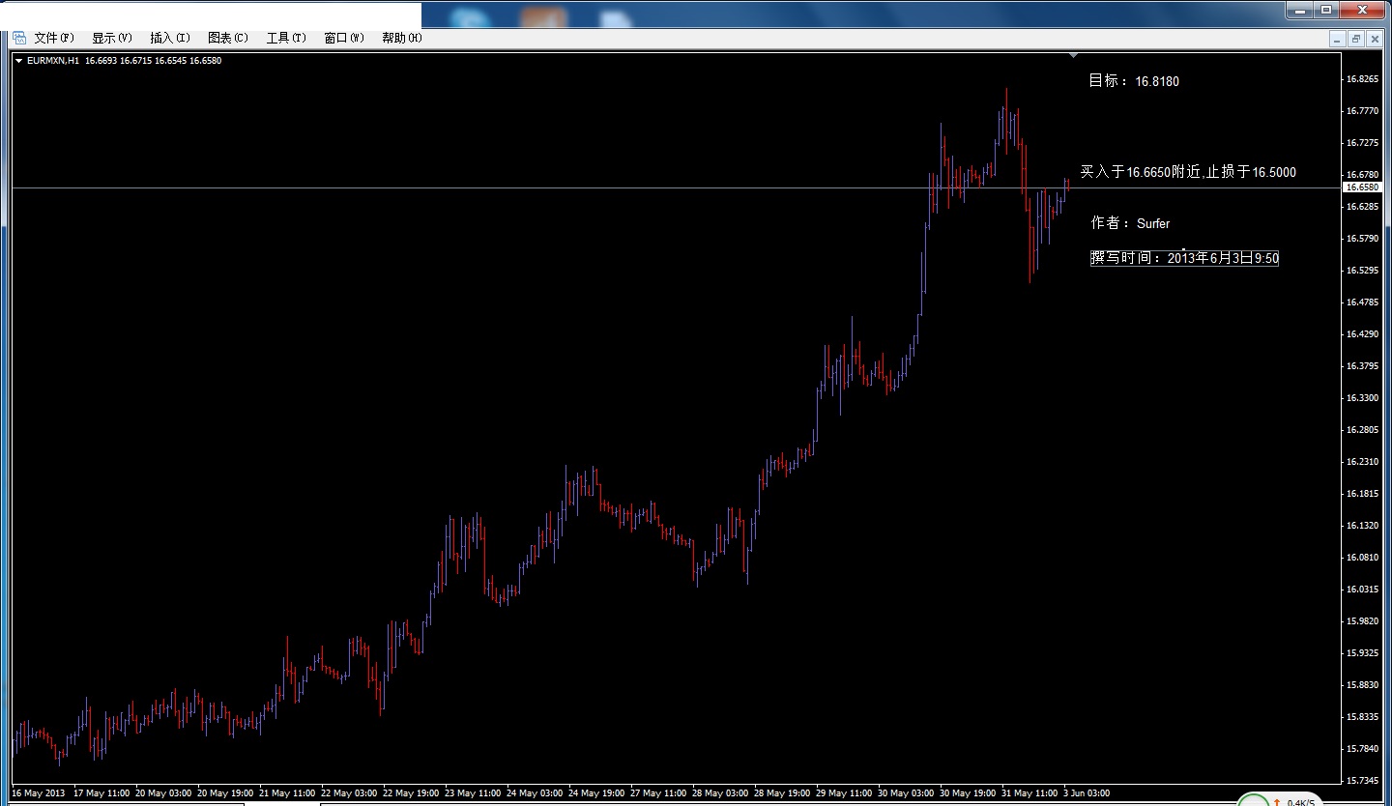This screenshot has height=806, width=1392.
Task: Click the small black triangle marker above the price scale
Action: tap(1073, 54)
